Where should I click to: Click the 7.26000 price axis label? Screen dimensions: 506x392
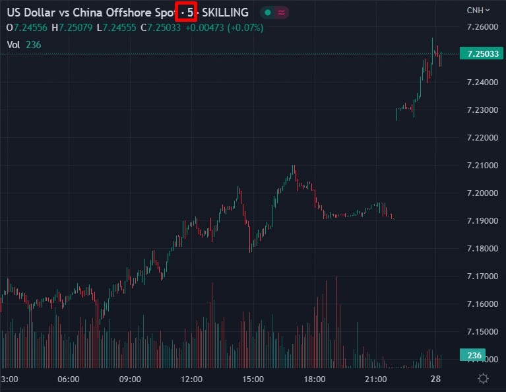[482, 27]
